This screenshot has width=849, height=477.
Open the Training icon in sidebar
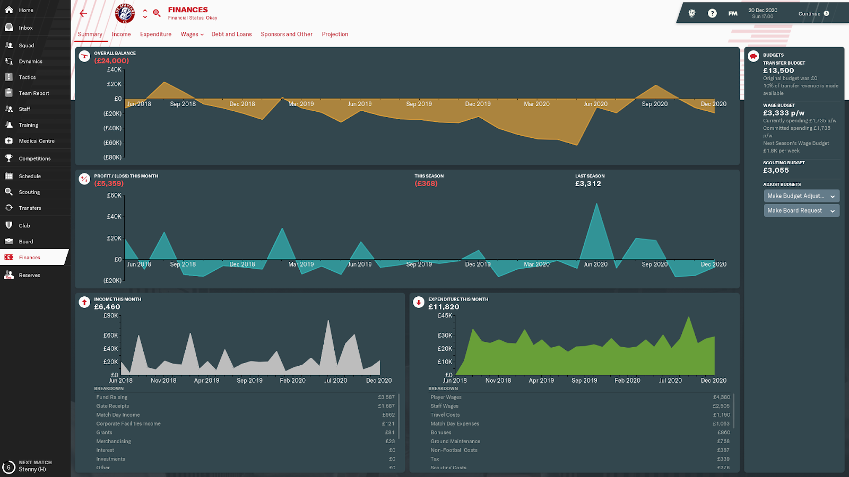click(x=9, y=125)
